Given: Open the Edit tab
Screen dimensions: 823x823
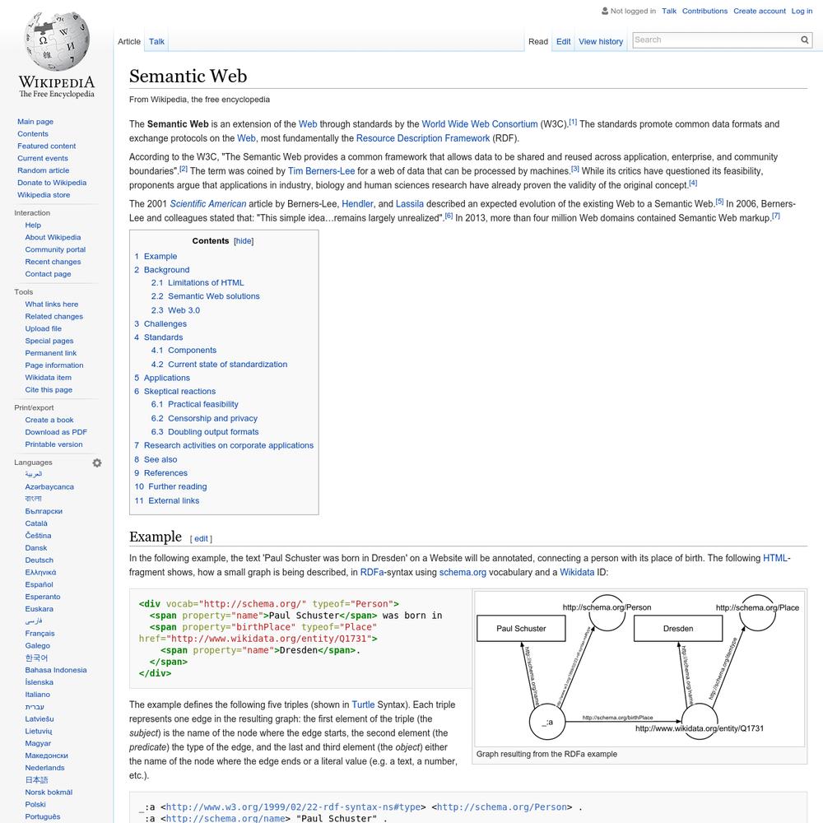Looking at the screenshot, I should (563, 41).
